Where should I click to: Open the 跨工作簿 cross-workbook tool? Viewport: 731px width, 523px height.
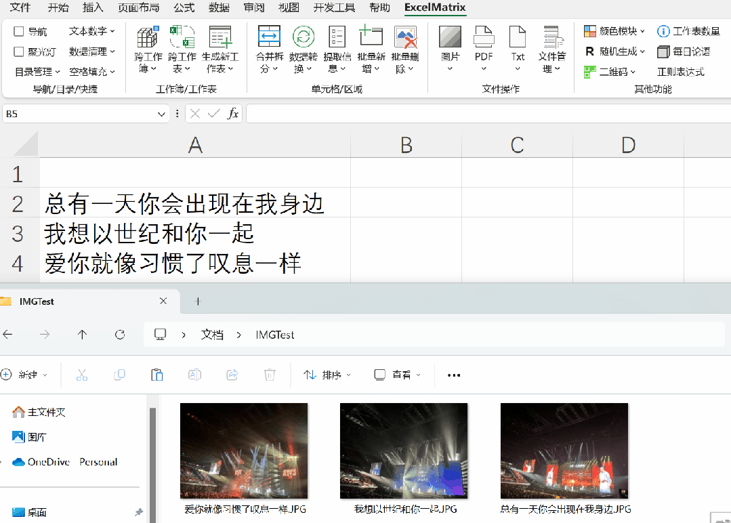click(148, 49)
